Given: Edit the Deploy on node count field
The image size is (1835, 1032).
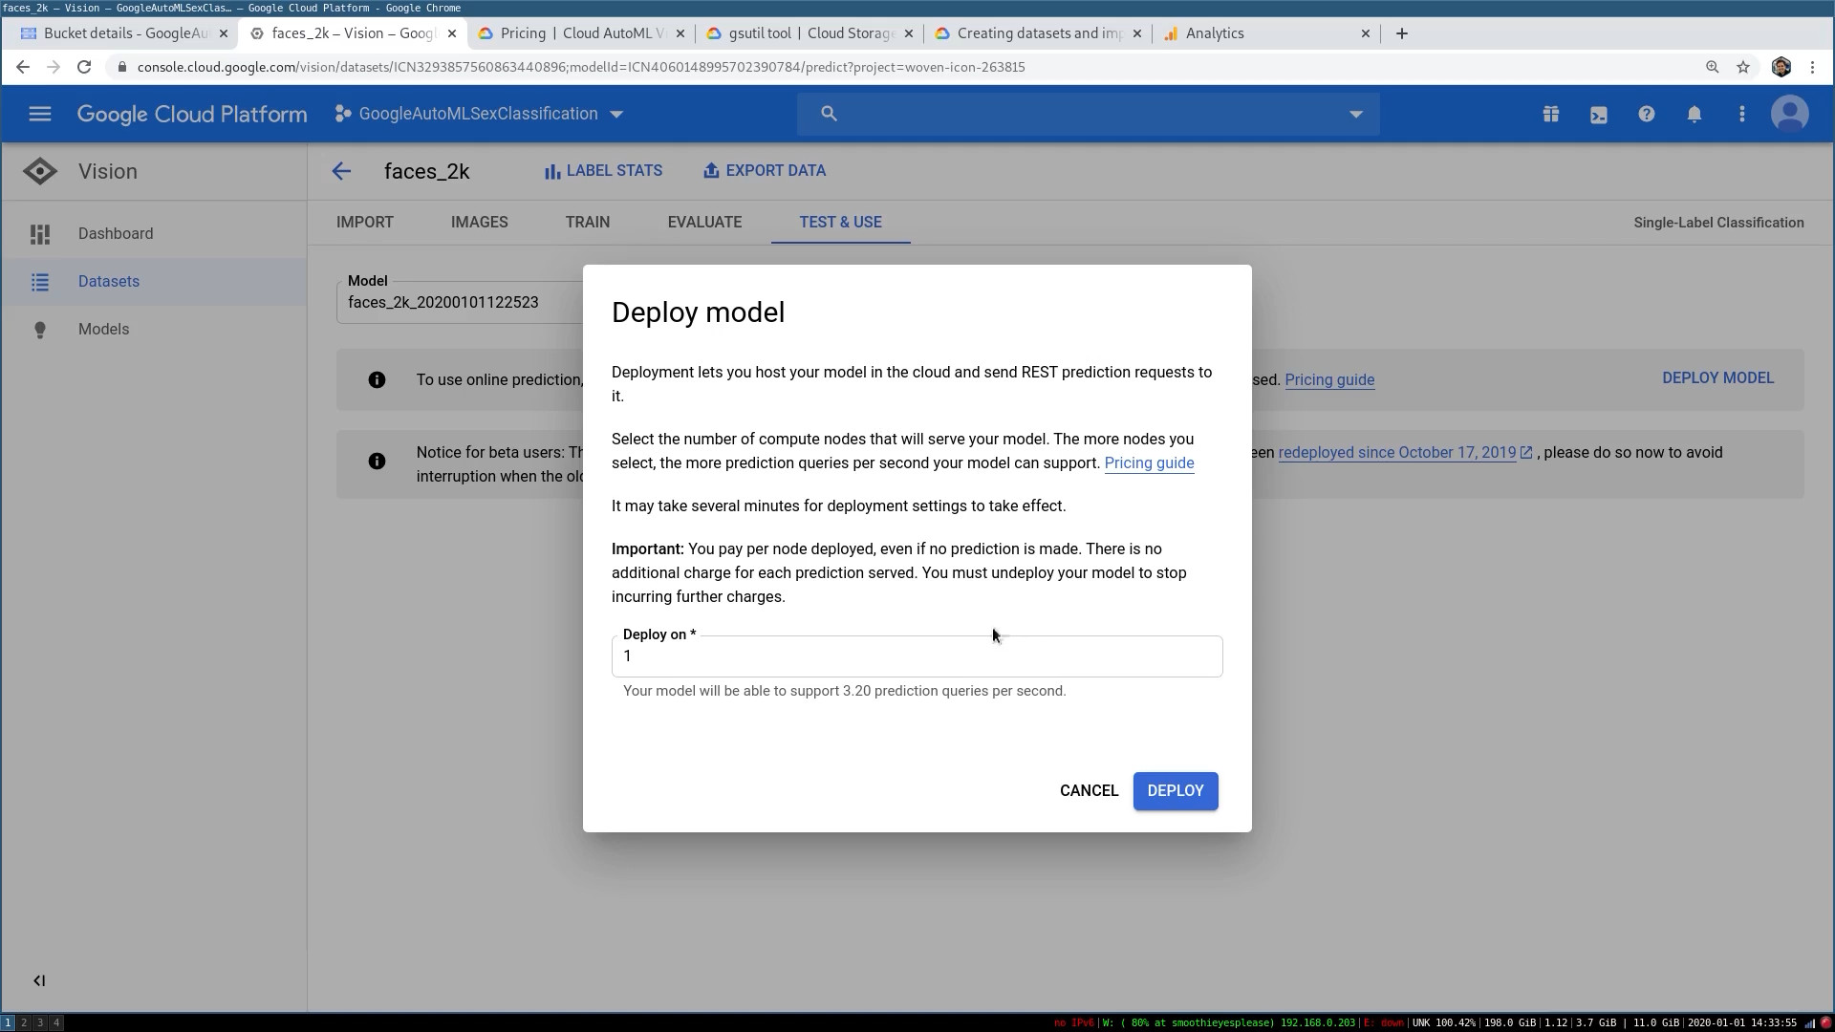Looking at the screenshot, I should 917,656.
